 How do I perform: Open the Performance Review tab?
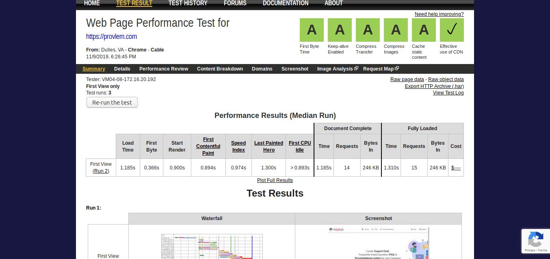point(164,69)
